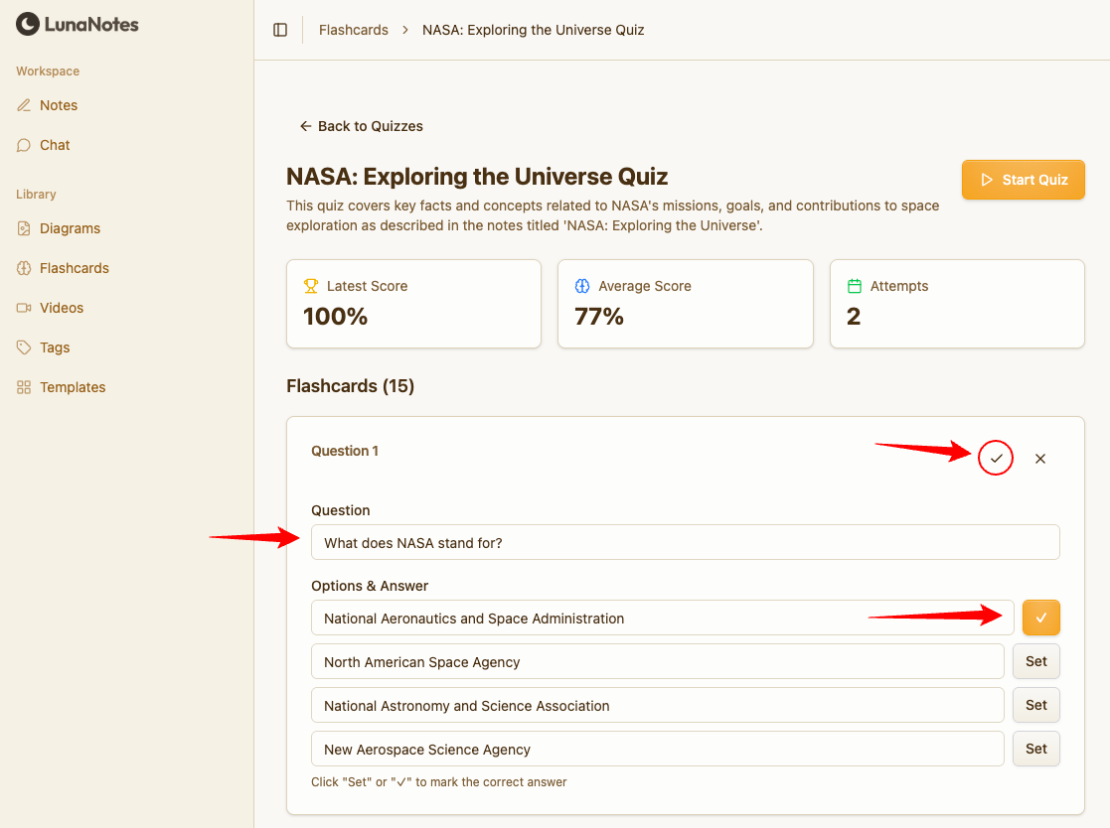The image size is (1110, 828).
Task: Click the Flashcards breadcrumb link
Action: (x=353, y=30)
